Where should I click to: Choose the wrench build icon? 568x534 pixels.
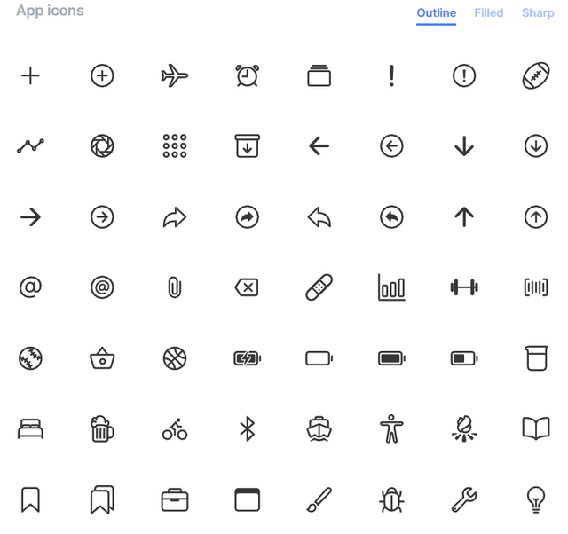(464, 500)
